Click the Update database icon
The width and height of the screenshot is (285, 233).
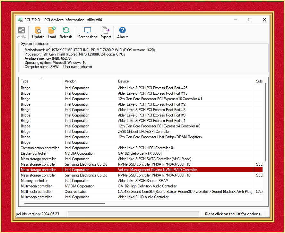[38, 30]
